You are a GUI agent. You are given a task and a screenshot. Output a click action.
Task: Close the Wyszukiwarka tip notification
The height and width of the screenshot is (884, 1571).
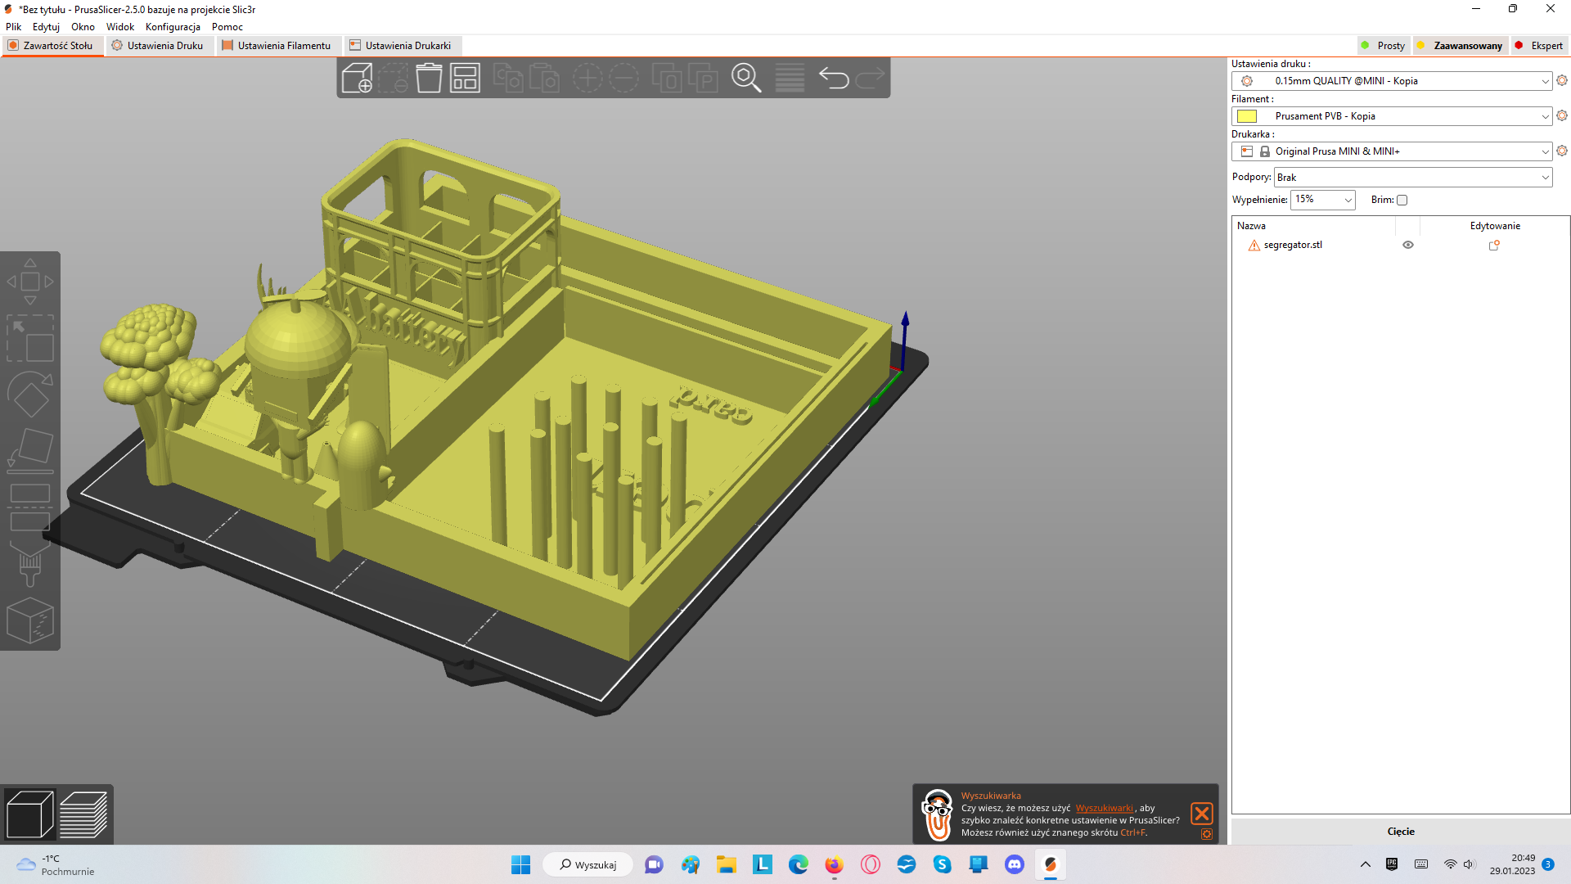[x=1202, y=814]
